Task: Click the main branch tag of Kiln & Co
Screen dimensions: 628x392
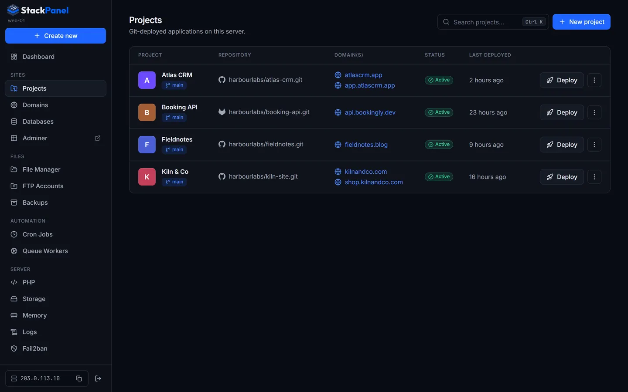Action: tap(174, 182)
